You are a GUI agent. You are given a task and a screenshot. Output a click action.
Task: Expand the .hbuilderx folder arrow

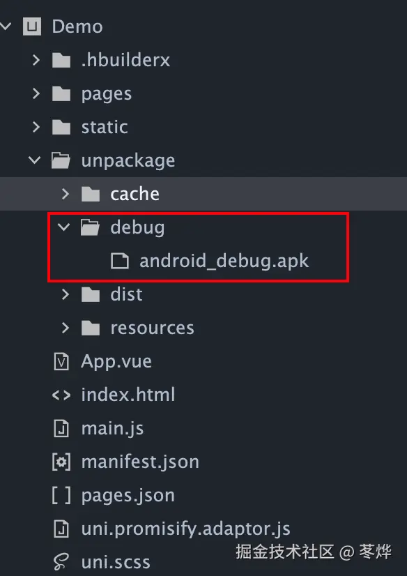point(36,60)
